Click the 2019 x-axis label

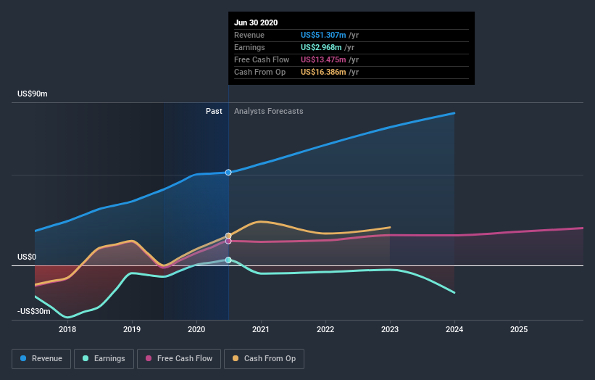(x=132, y=329)
